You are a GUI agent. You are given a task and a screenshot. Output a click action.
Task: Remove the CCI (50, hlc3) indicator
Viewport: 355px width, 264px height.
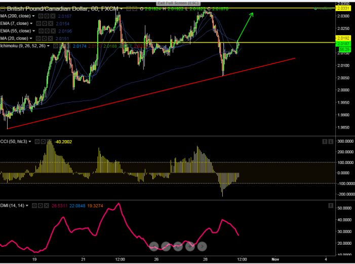tap(49, 142)
